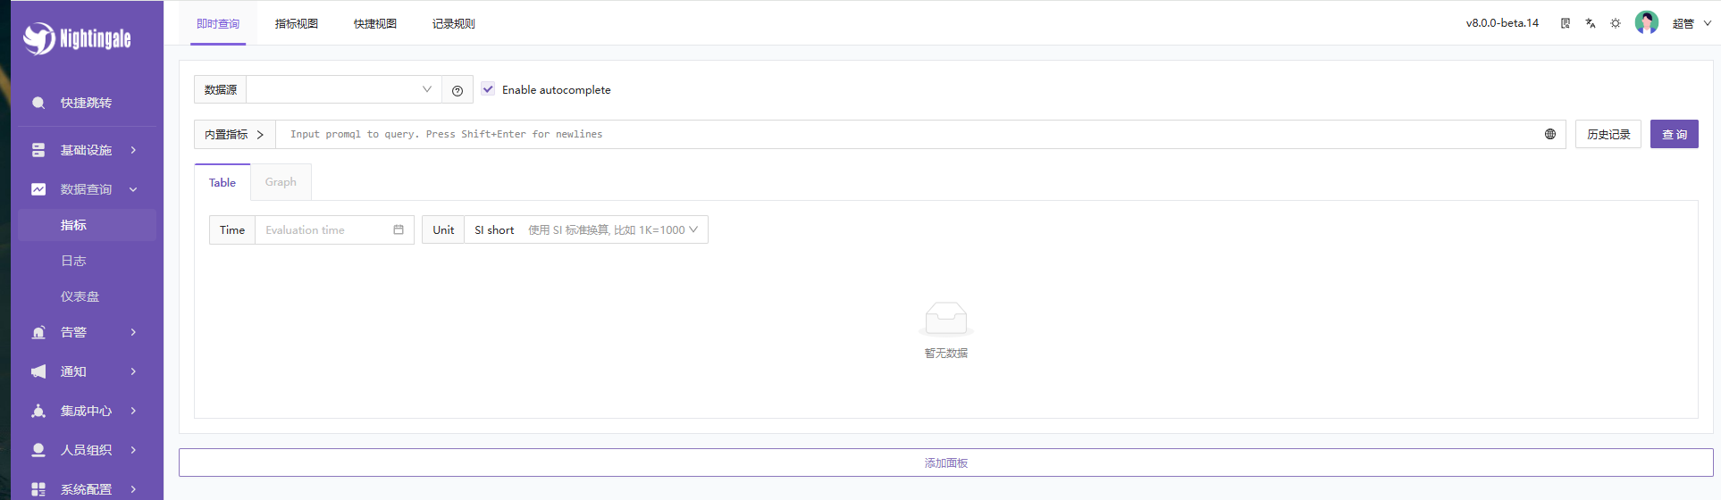1721x500 pixels.
Task: Expand the 告警 alerts sidebar menu
Action: pos(86,332)
